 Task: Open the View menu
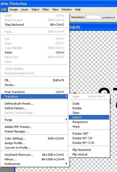click(x=55, y=9)
